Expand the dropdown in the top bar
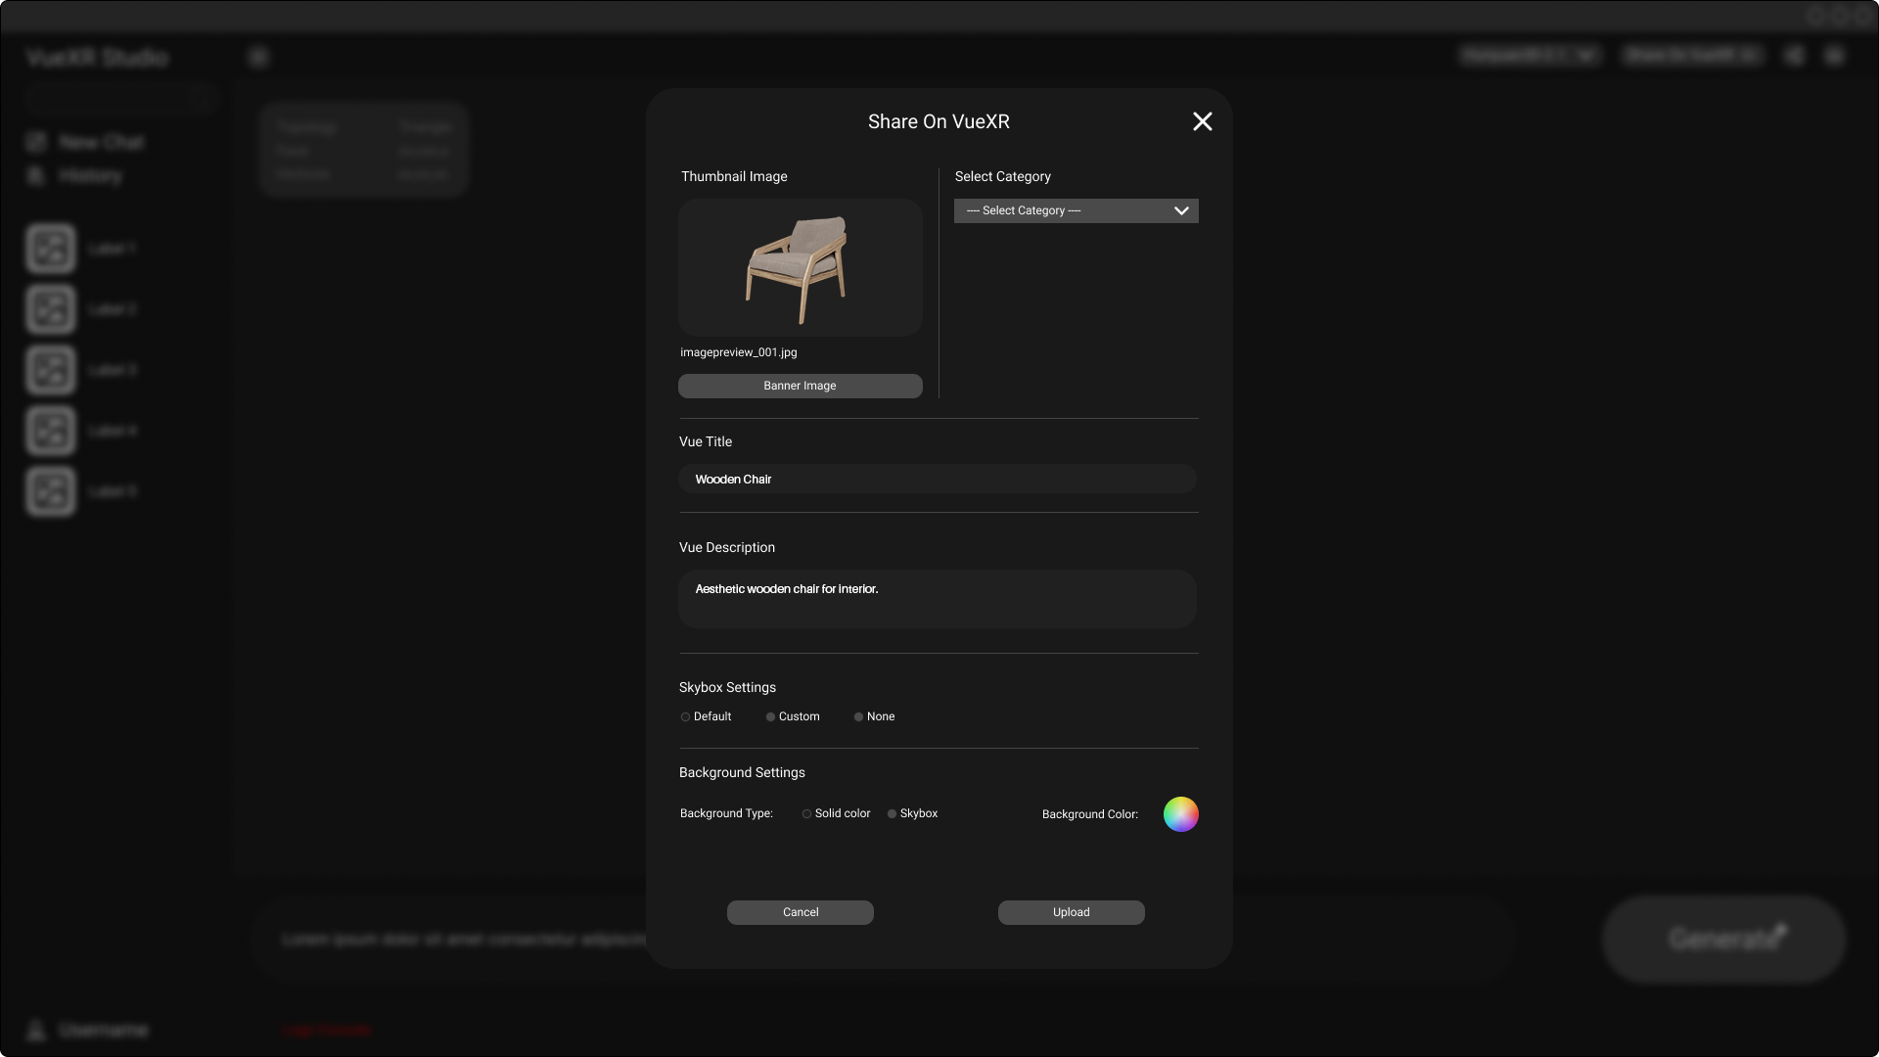Viewport: 1879px width, 1057px height. point(1585,56)
